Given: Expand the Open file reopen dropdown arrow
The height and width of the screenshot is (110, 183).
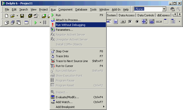Looking at the screenshot, I should [17, 16].
